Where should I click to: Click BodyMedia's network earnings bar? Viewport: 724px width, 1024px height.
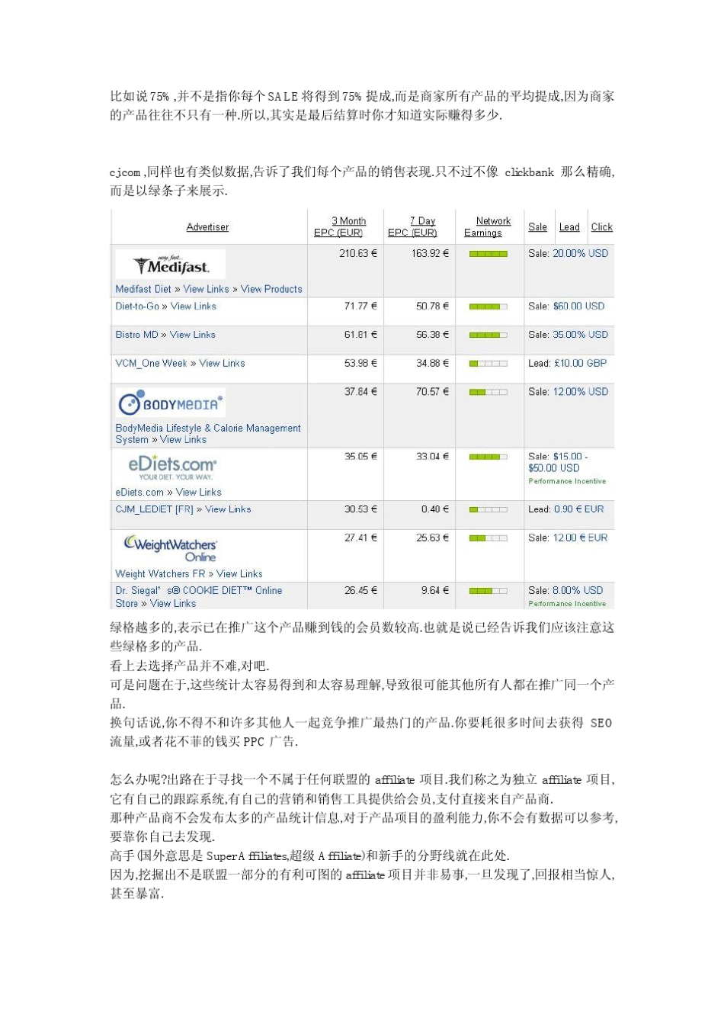(489, 392)
